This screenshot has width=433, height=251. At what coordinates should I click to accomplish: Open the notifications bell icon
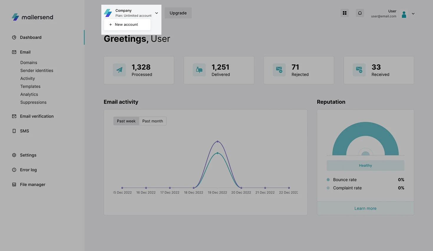tap(360, 13)
